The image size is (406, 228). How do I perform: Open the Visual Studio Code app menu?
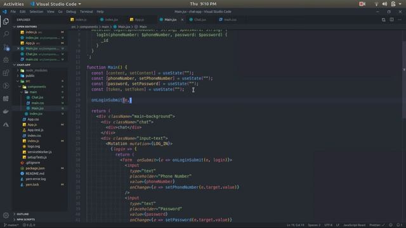56,4
